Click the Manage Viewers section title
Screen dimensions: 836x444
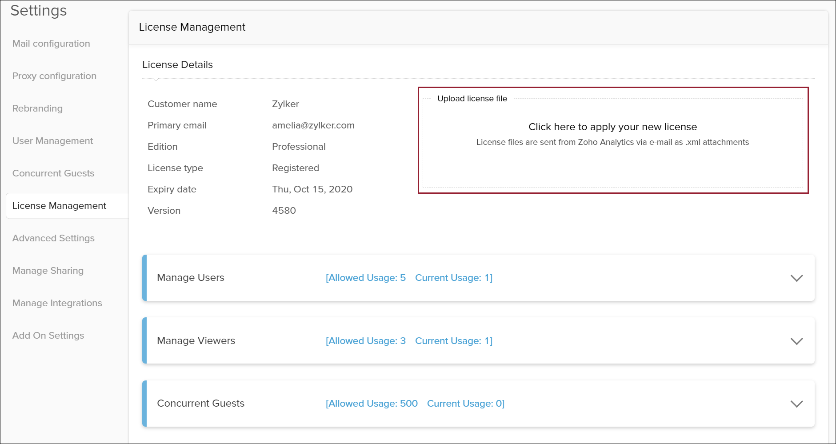pyautogui.click(x=196, y=341)
